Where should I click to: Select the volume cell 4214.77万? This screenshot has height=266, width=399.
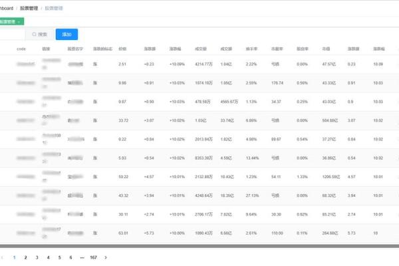coord(204,64)
